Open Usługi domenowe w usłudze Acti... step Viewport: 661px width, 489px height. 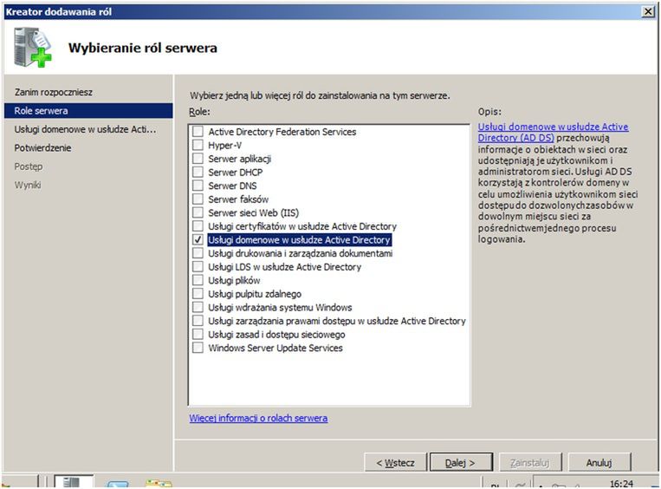(x=85, y=129)
